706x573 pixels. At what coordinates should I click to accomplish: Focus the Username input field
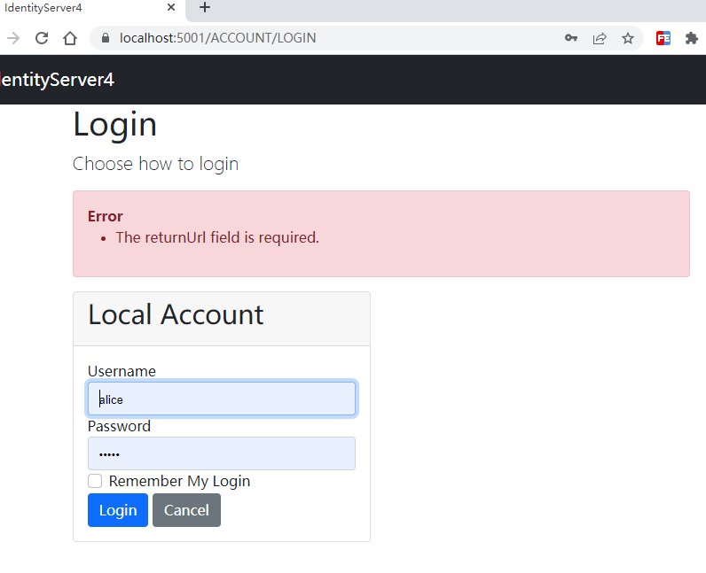222,399
